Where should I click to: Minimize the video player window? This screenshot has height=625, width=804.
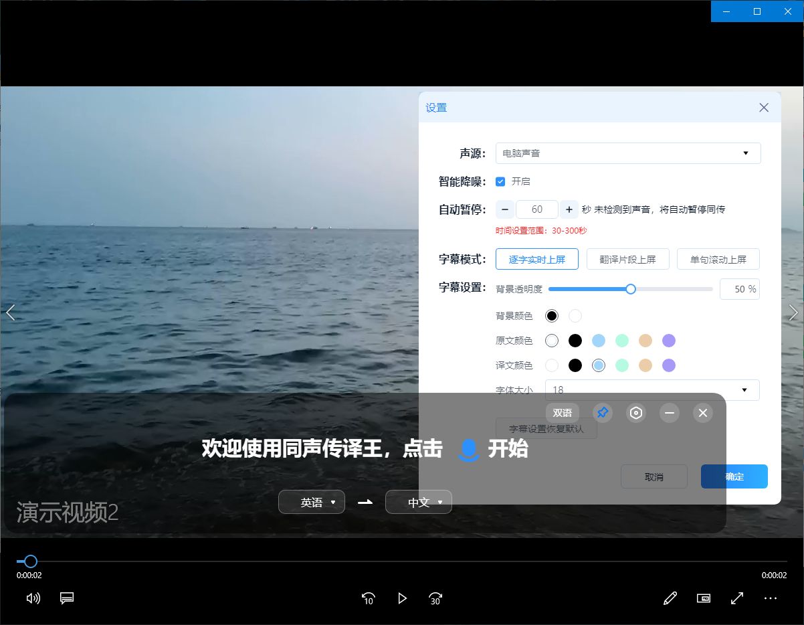[726, 11]
